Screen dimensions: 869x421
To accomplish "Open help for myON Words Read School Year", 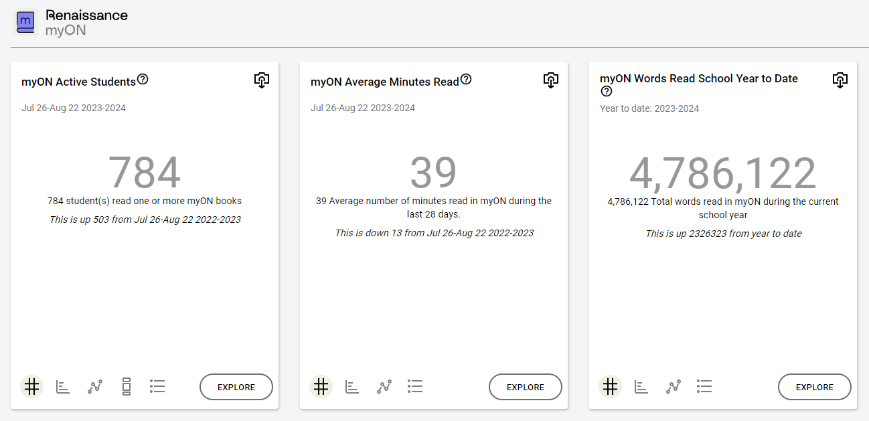I will coord(607,92).
